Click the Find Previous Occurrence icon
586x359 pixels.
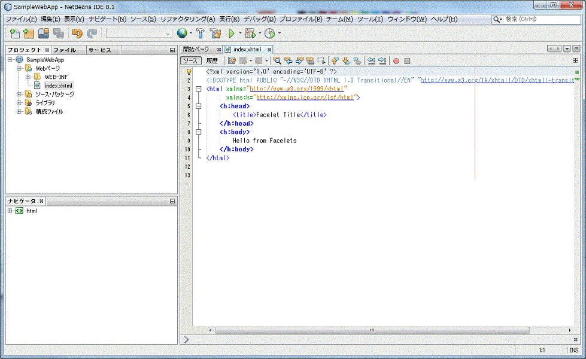[288, 60]
